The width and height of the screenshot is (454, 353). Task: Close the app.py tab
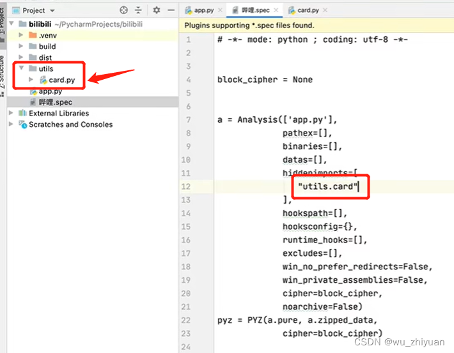[x=220, y=10]
